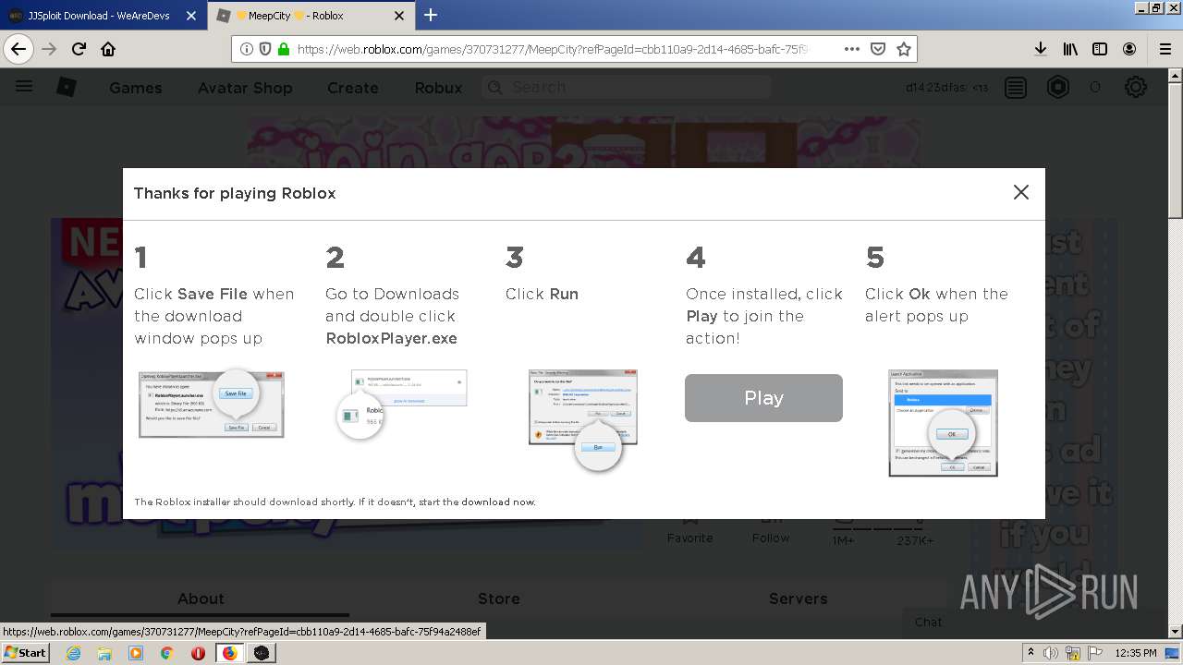
Task: Open the Windows Start button
Action: (26, 652)
